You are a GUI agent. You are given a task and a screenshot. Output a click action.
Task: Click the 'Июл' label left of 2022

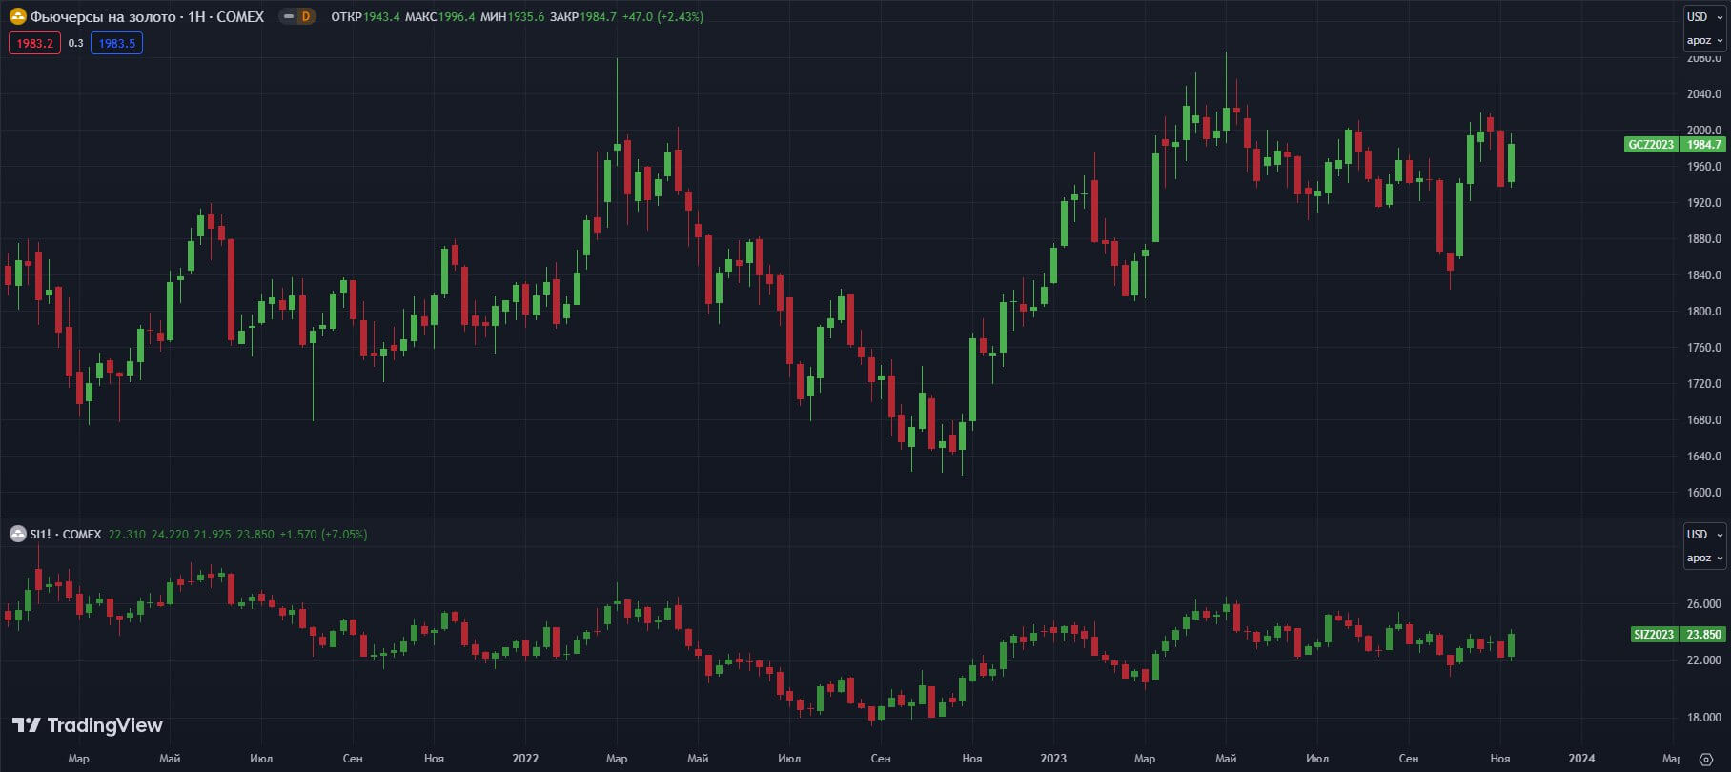[x=261, y=759]
